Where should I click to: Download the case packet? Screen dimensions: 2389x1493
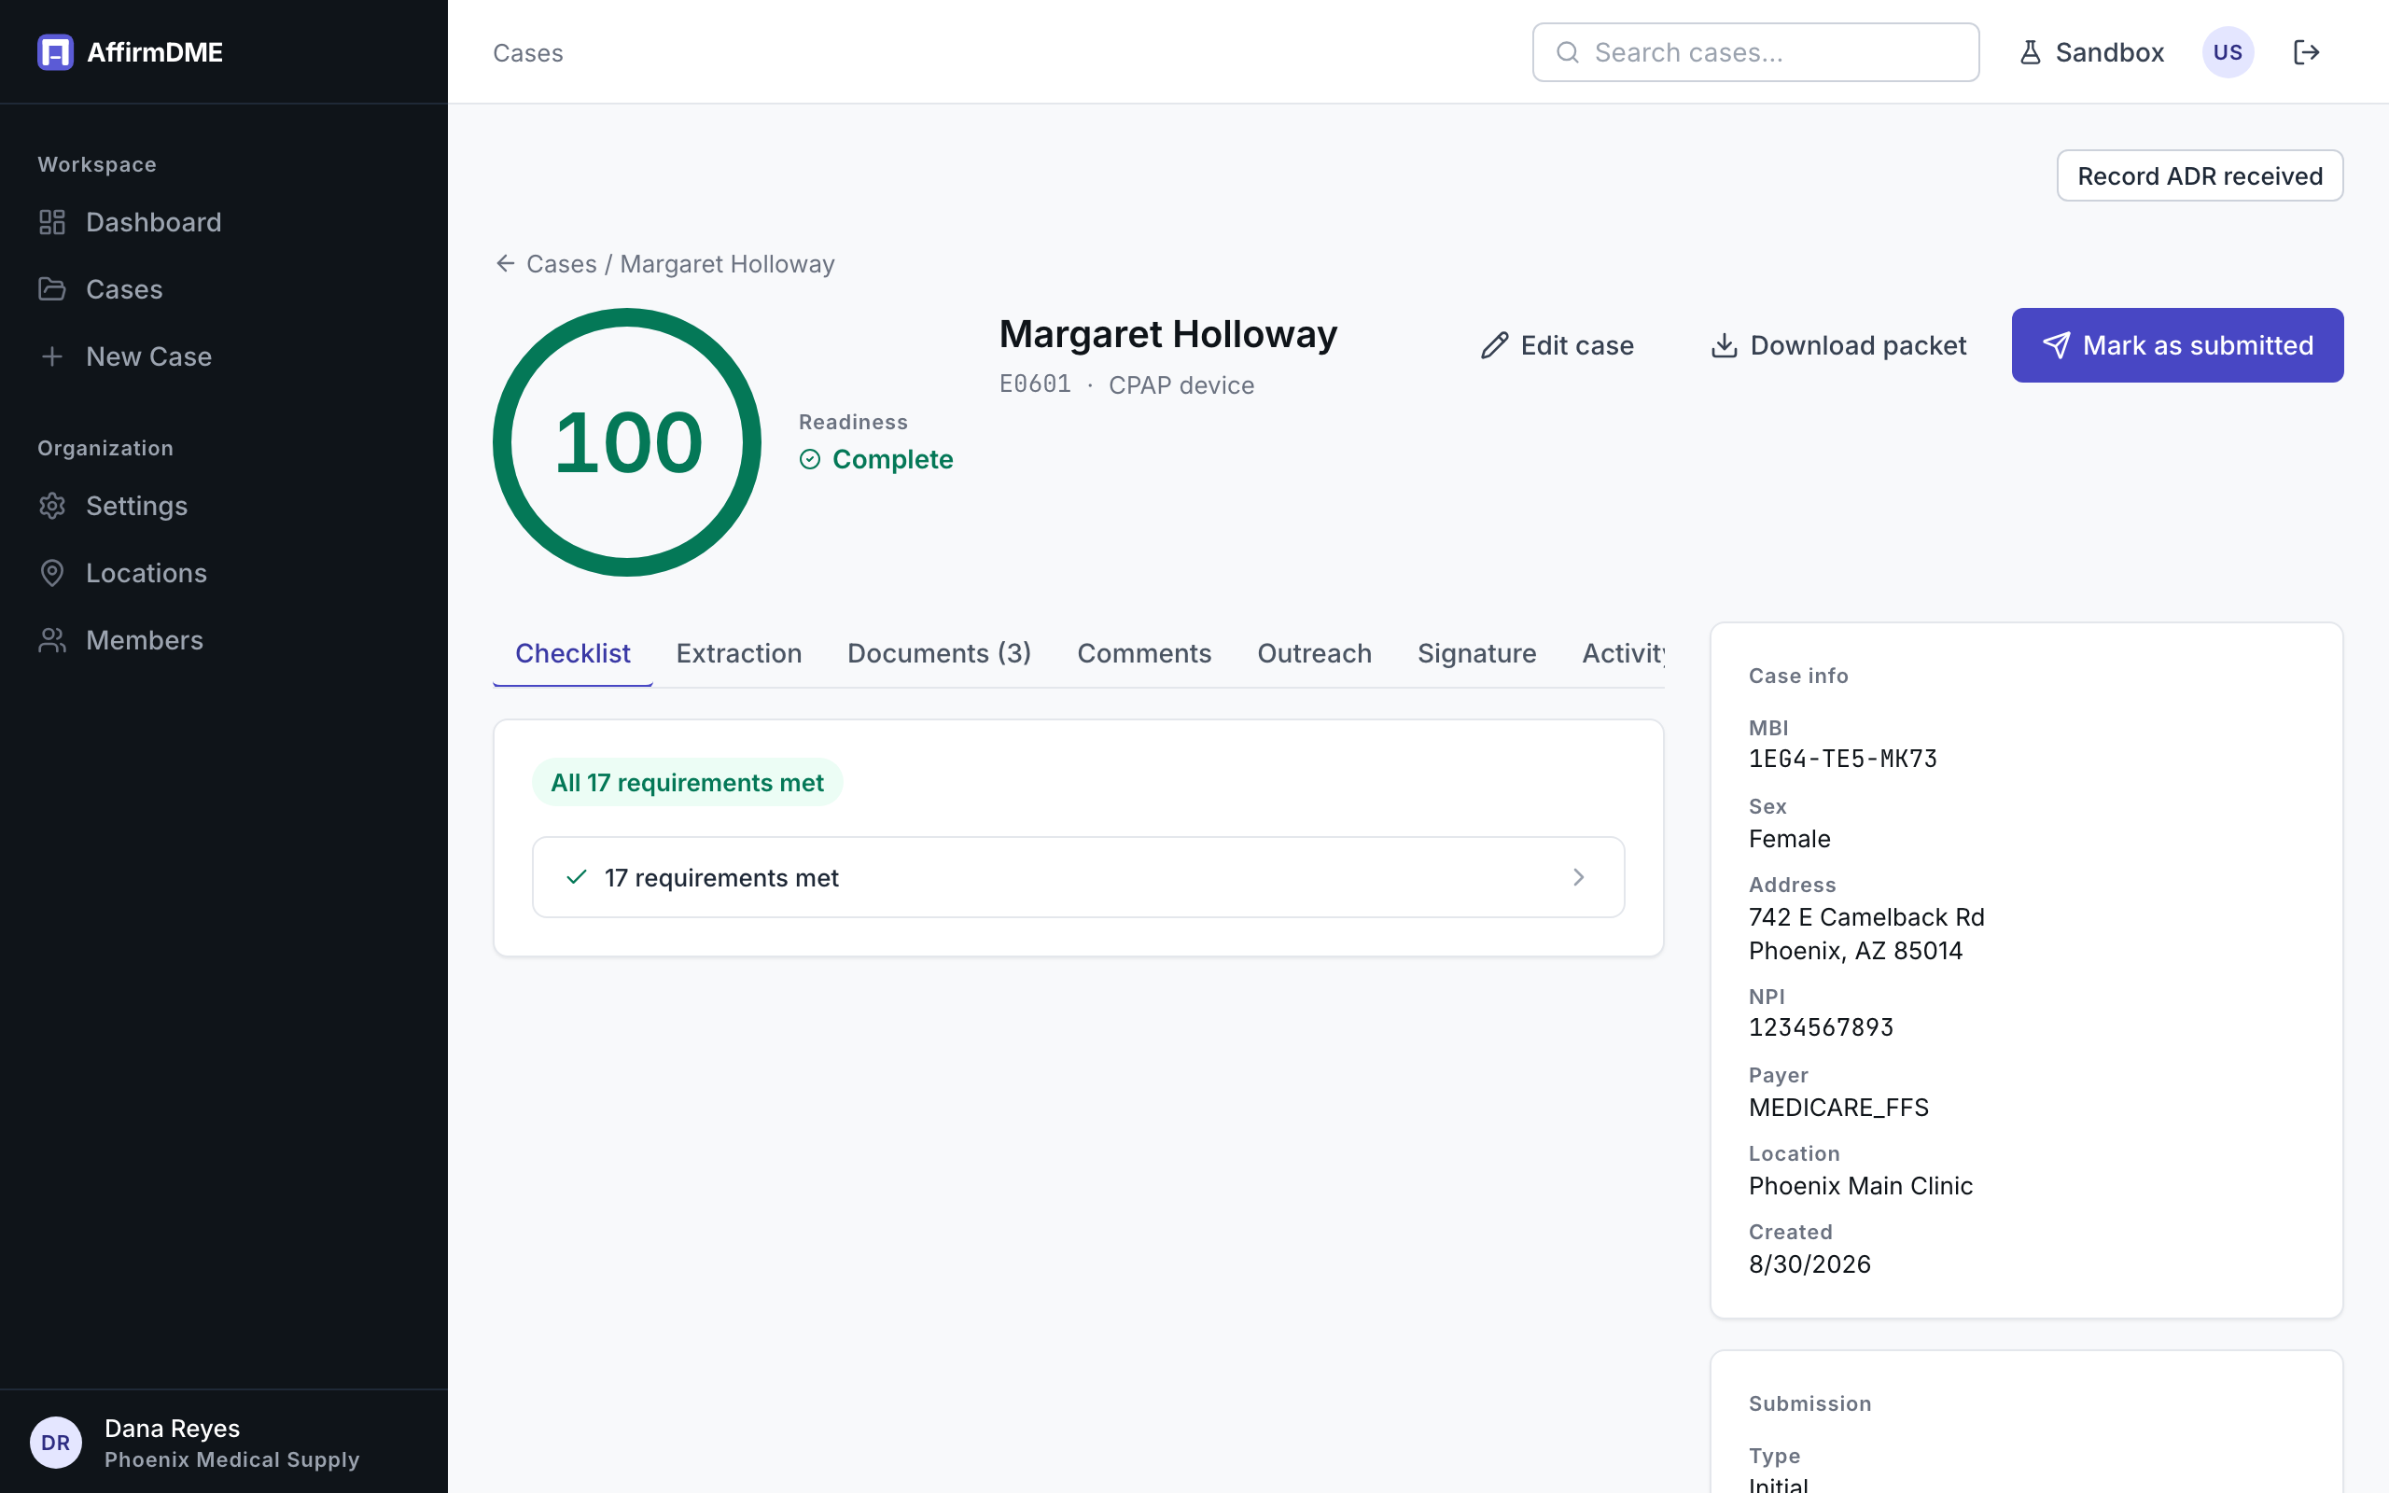coord(1838,345)
